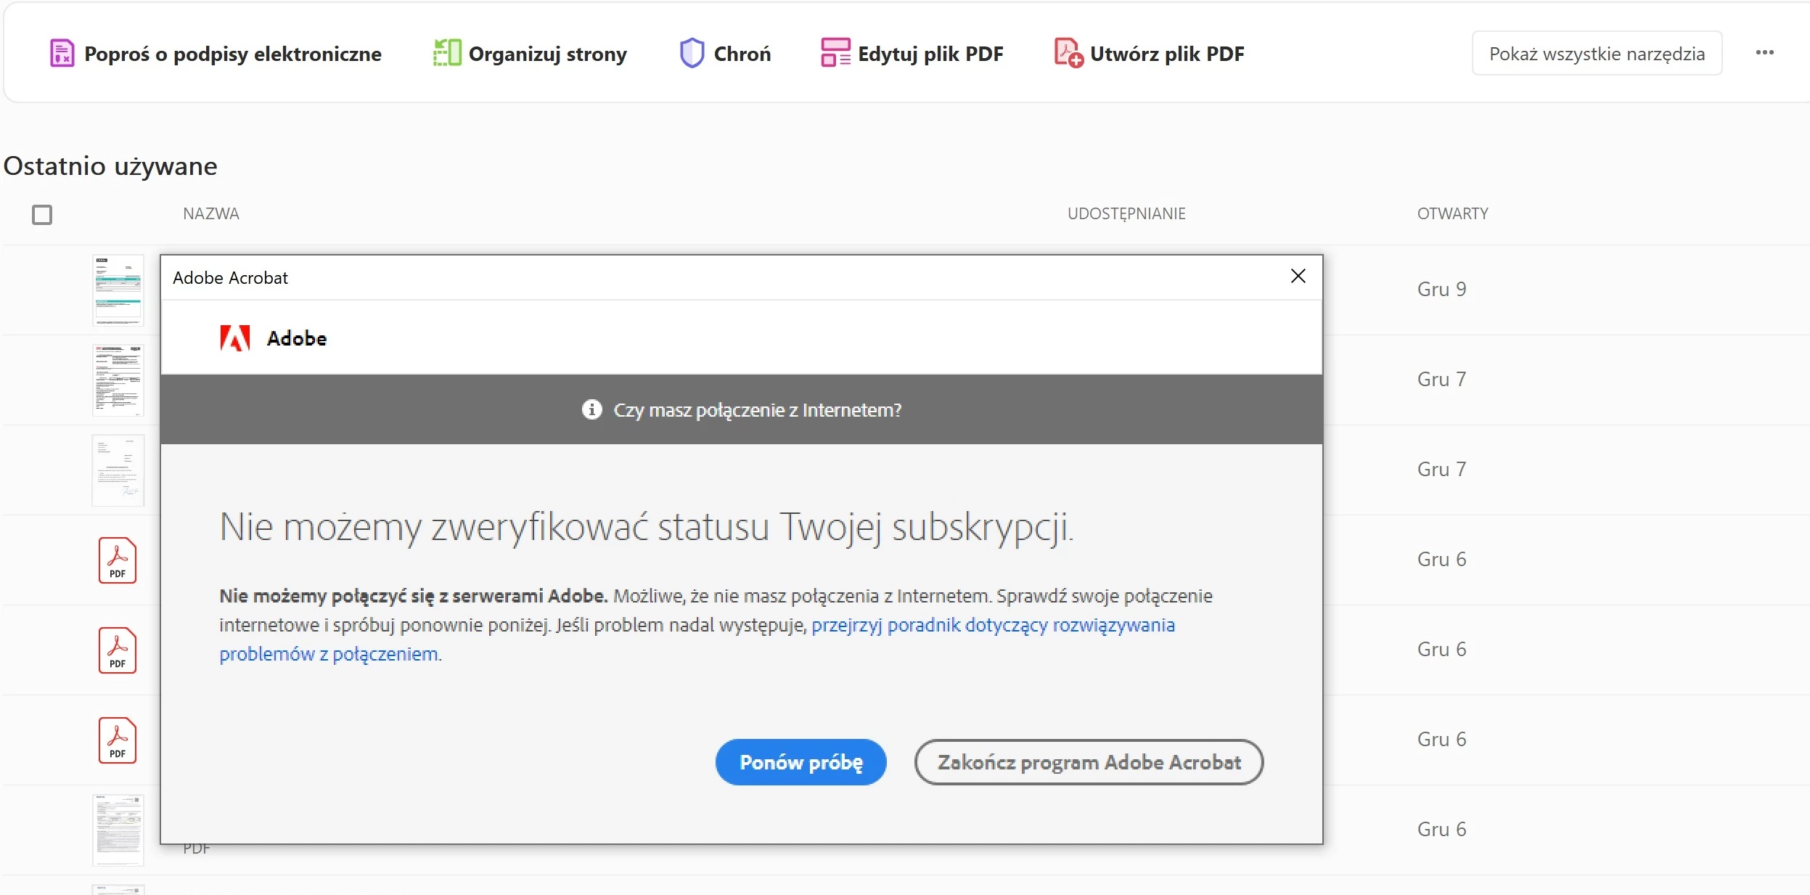Open the first red PDF file icon
Screen dimensions: 1810x895
(118, 560)
